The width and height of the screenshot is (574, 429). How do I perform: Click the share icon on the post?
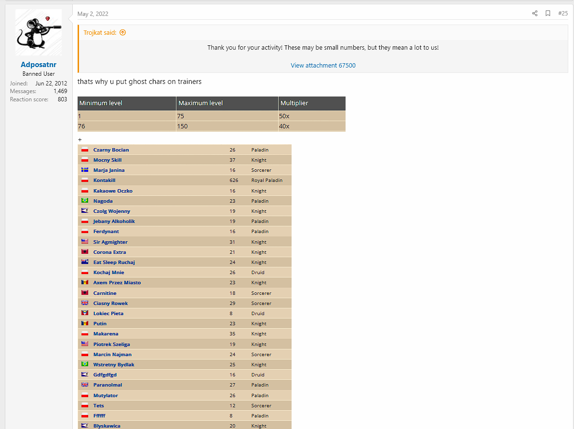534,14
